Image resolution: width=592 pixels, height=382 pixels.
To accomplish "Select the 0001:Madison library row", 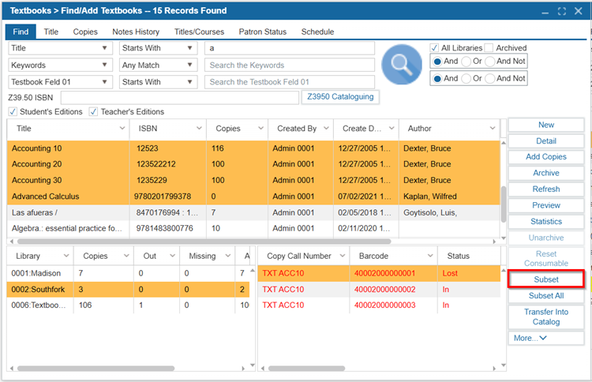I will [128, 273].
